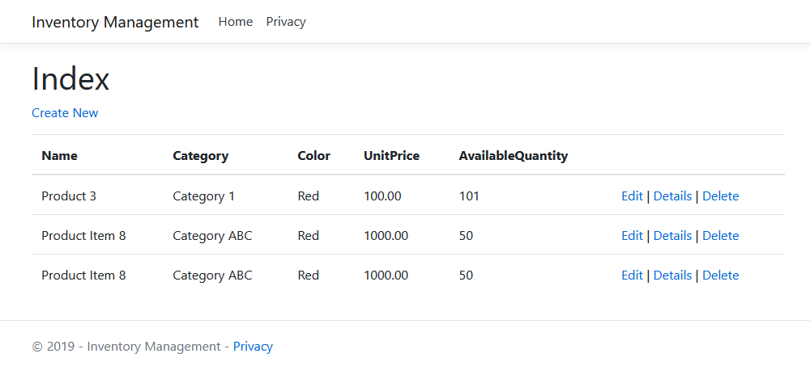Image resolution: width=810 pixels, height=366 pixels.
Task: Open the Home navigation item
Action: coord(236,22)
